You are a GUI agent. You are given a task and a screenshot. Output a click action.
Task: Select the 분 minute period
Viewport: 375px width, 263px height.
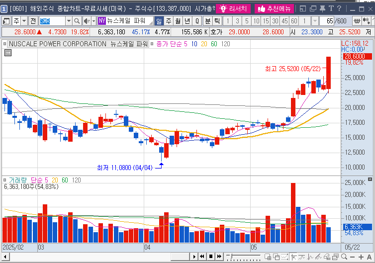208,21
